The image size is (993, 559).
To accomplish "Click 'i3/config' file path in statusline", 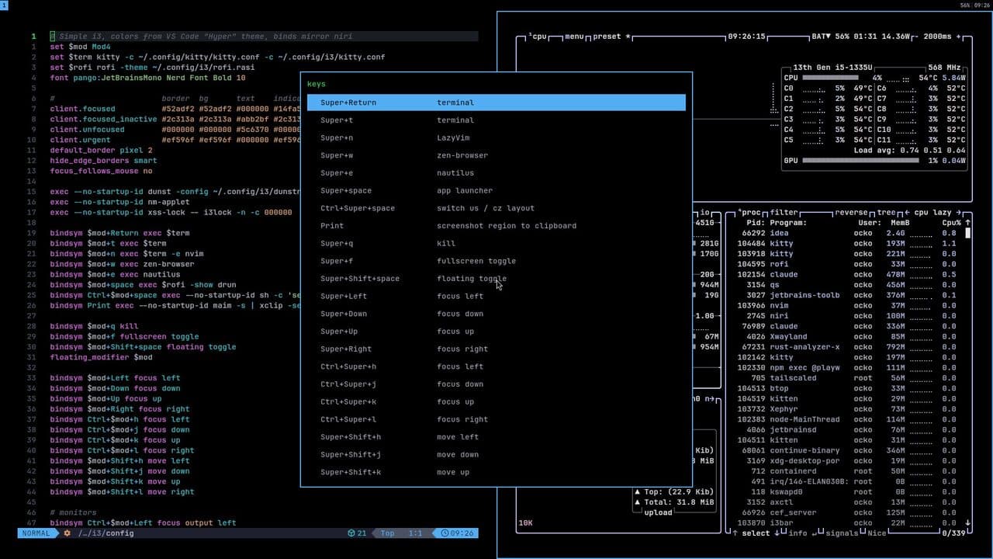I will [x=106, y=533].
